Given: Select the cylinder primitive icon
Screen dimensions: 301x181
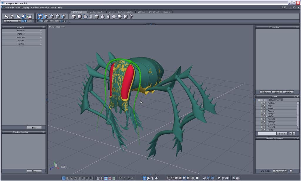Looking at the screenshot, I should 97,17.
